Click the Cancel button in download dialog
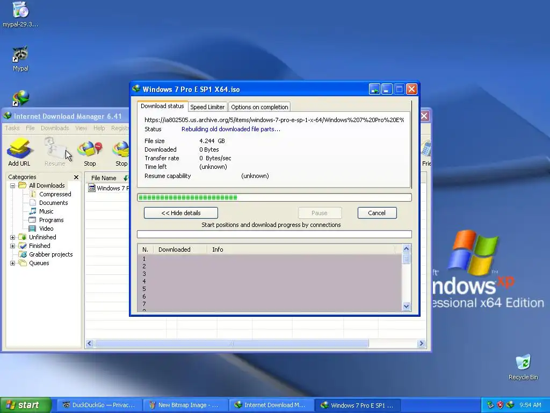This screenshot has width=550, height=413. tap(377, 213)
